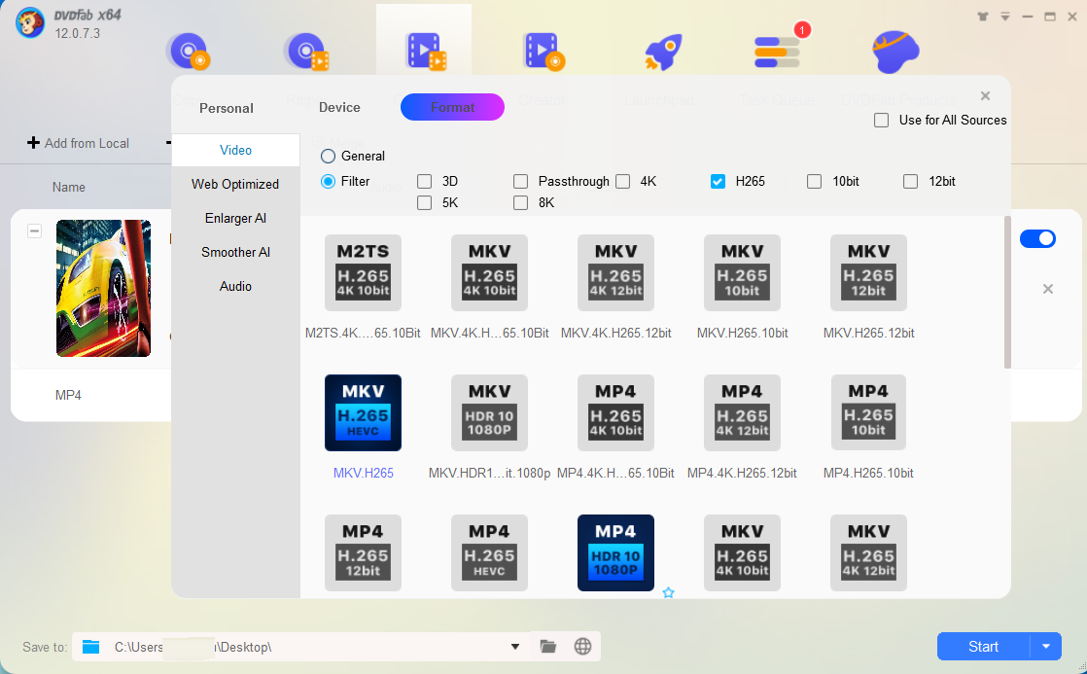Open the Ripper module icon

click(306, 52)
